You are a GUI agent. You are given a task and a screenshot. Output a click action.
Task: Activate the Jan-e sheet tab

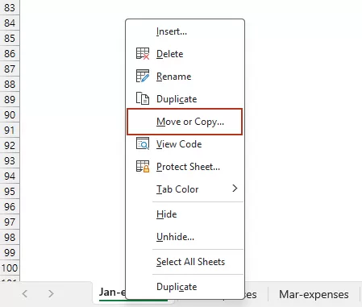[112, 292]
